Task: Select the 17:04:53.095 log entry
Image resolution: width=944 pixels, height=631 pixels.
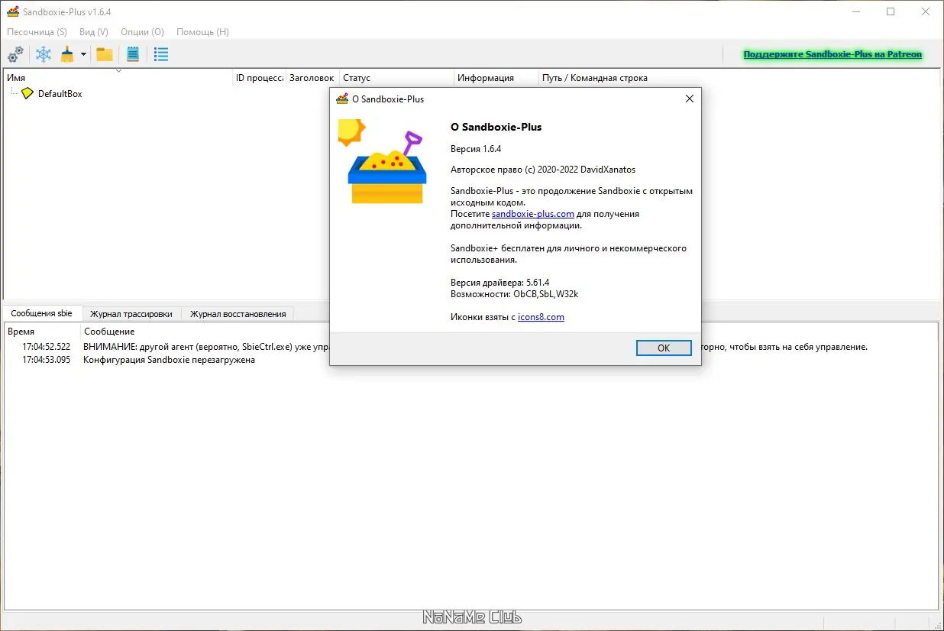Action: click(x=46, y=360)
